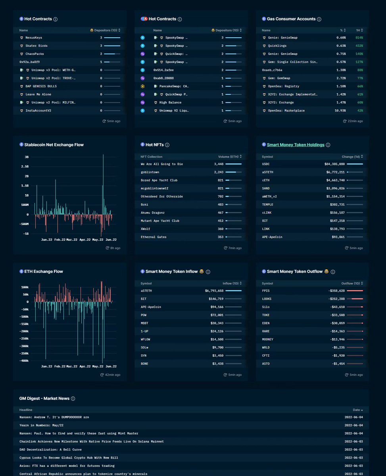Click the Ethereum icon beside Stablecoin Net Exchange Flow
The image size is (386, 476).
21,145
